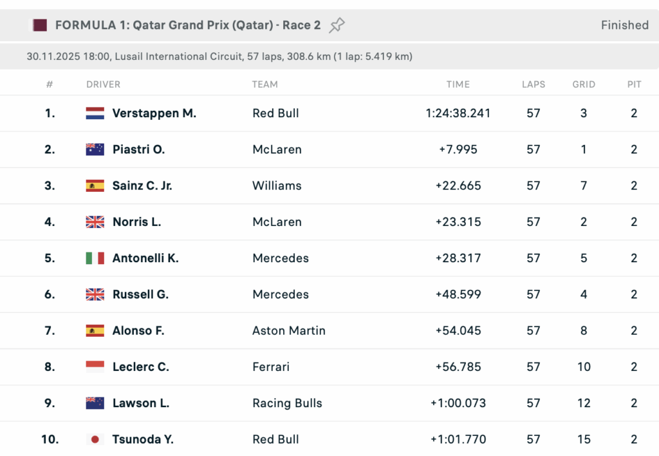
Task: Open Verstappen M. driver page
Action: point(154,113)
